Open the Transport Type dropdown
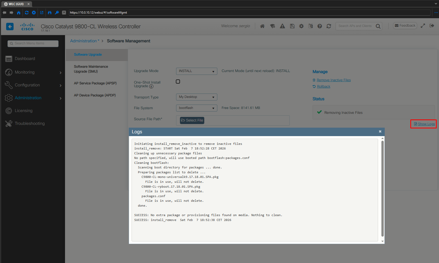 click(197, 97)
